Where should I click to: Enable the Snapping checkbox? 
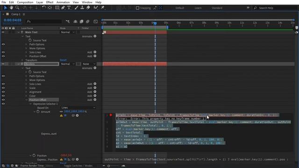click(137, 8)
